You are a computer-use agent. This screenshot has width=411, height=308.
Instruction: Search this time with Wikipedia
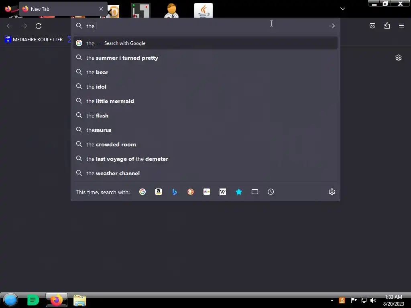222,192
